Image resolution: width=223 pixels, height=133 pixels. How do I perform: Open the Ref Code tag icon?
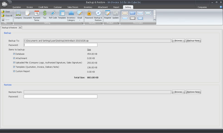click(x=53, y=15)
